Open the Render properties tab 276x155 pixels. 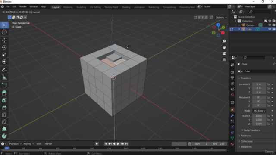click(232, 72)
